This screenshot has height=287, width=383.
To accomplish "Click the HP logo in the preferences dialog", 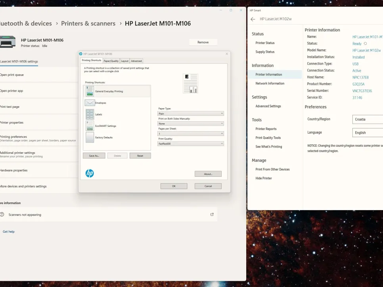I will pos(90,173).
